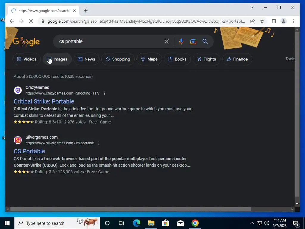The width and height of the screenshot is (305, 229).
Task: Click the scroll down arrow
Action: [x=297, y=204]
